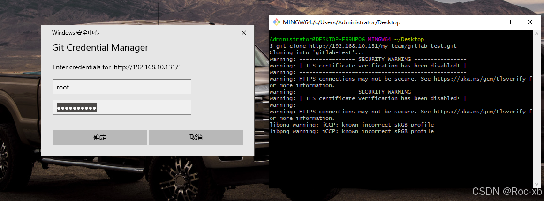Click the ~/Desktop path in the prompt
Image resolution: width=544 pixels, height=201 pixels.
point(409,39)
